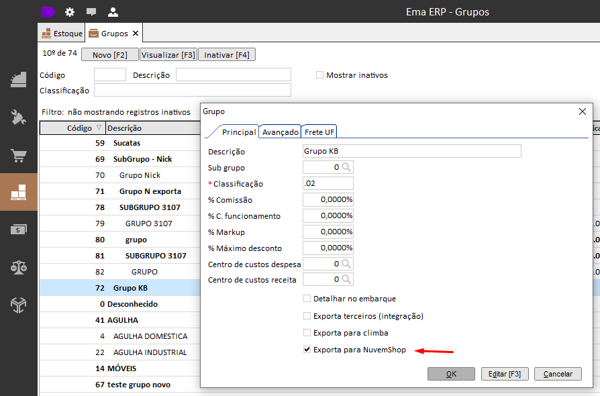Click the Novo [F2] button

pyautogui.click(x=110, y=55)
